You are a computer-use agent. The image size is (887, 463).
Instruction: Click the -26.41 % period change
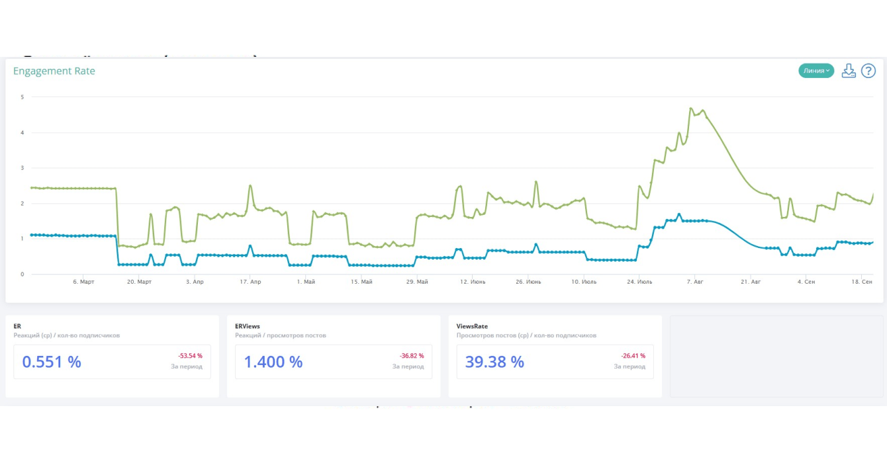coord(633,356)
